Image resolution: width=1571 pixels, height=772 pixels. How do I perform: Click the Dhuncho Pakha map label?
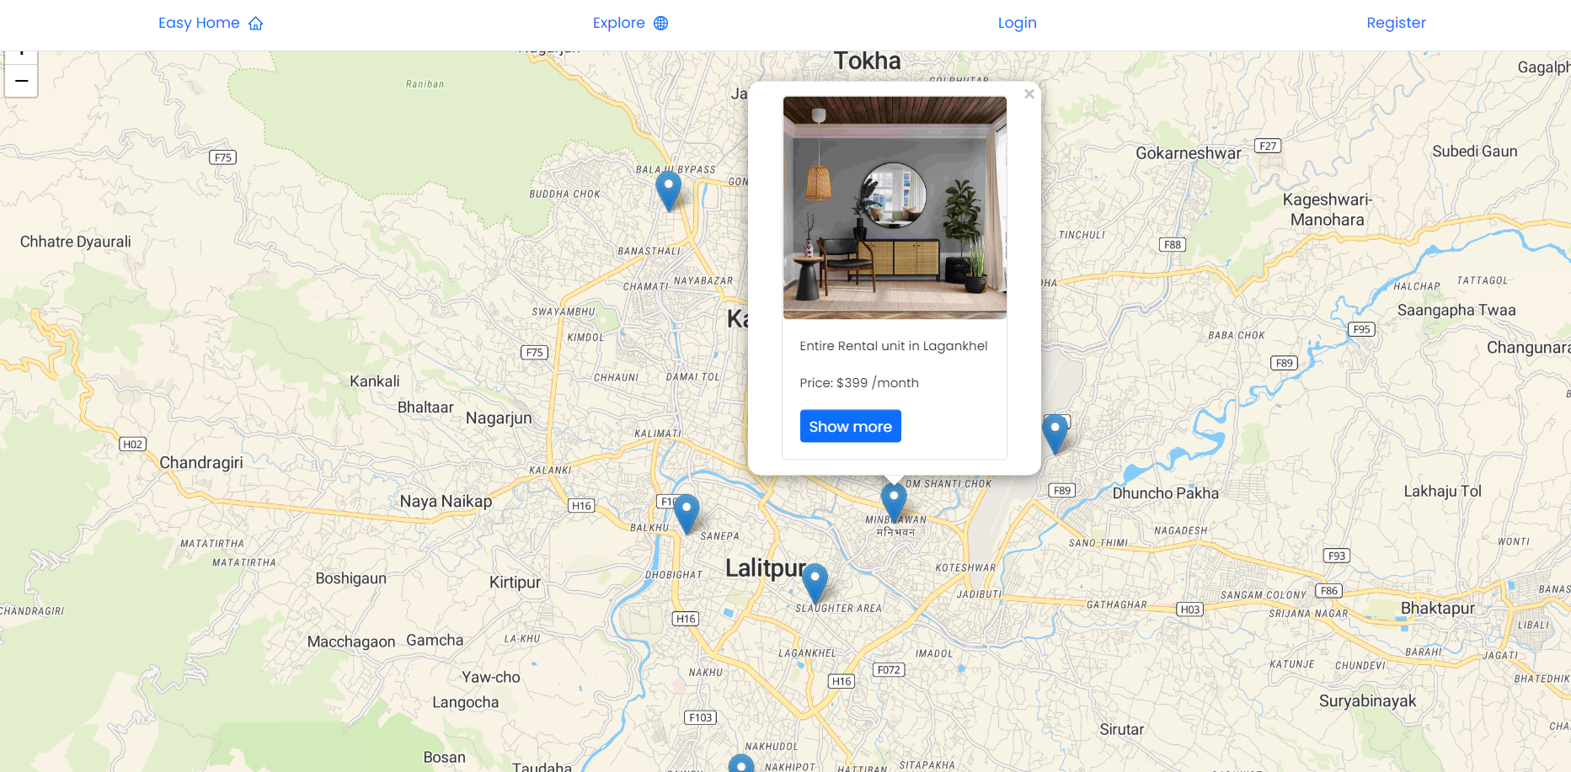click(1165, 493)
